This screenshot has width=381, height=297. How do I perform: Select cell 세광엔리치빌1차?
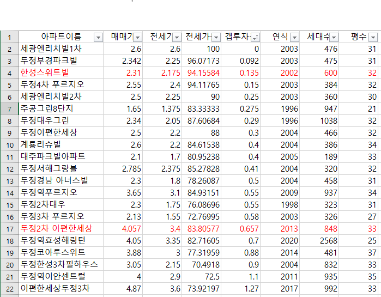click(61, 49)
